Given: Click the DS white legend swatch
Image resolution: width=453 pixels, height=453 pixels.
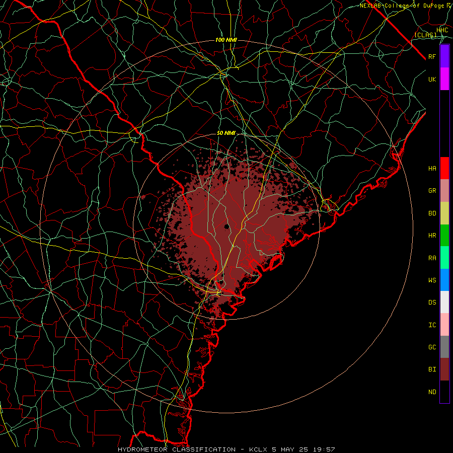Looking at the screenshot, I should (x=444, y=302).
